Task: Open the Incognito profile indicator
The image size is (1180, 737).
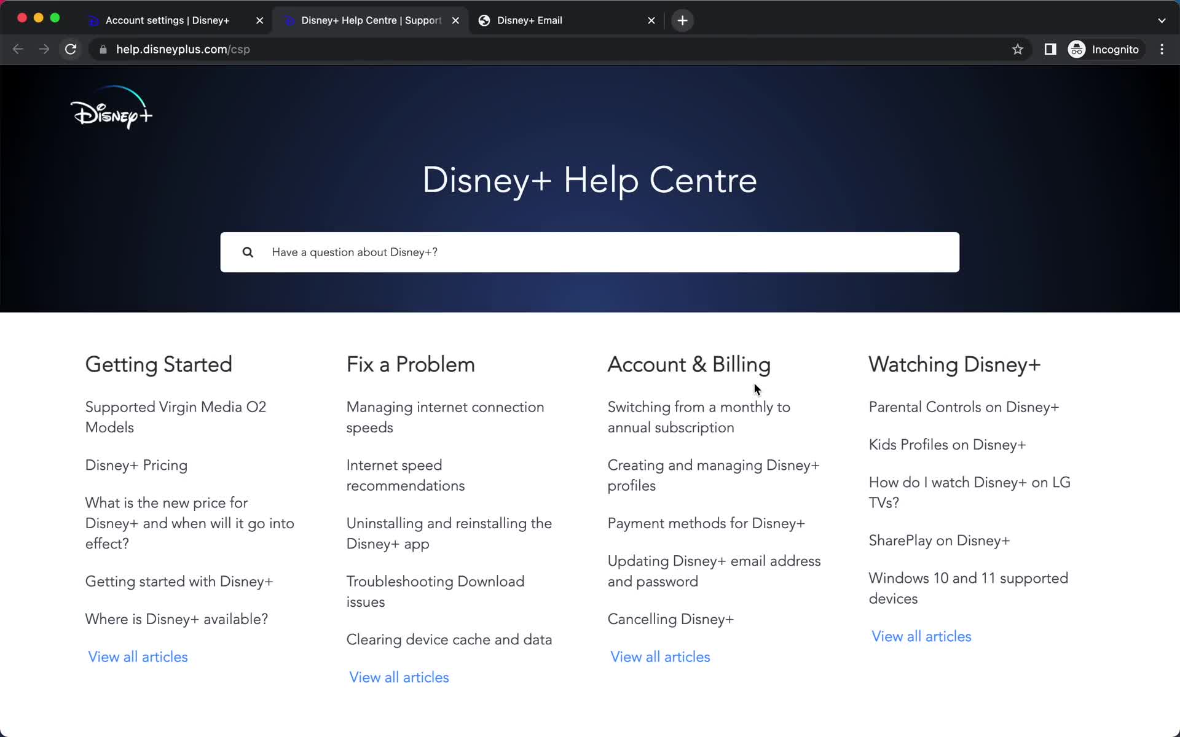Action: click(x=1104, y=49)
